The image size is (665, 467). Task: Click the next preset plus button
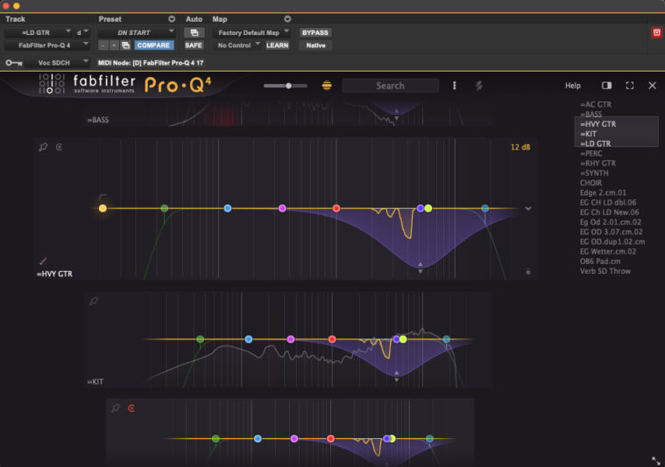114,45
